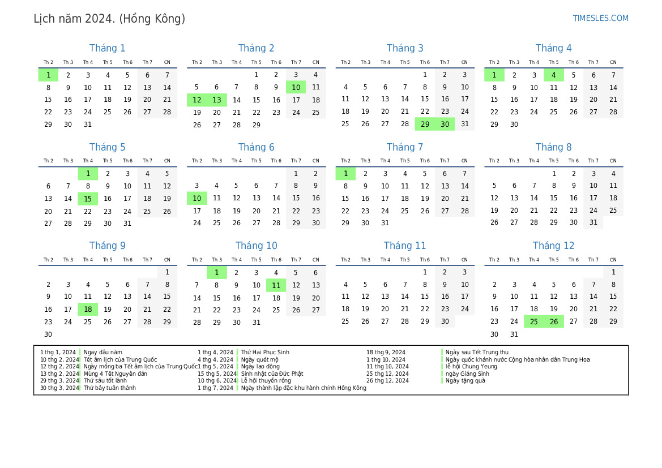Select the Tháng 12 month heading

[553, 246]
